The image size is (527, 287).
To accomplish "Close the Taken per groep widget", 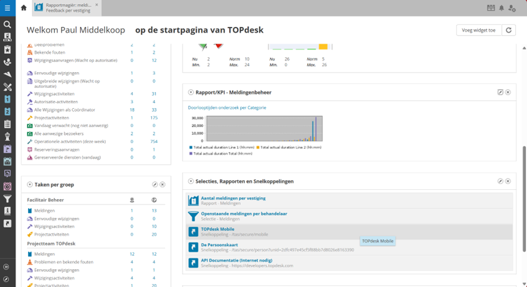I will [162, 184].
